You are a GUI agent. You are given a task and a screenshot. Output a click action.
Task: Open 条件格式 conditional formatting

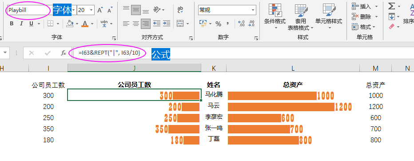click(x=275, y=16)
